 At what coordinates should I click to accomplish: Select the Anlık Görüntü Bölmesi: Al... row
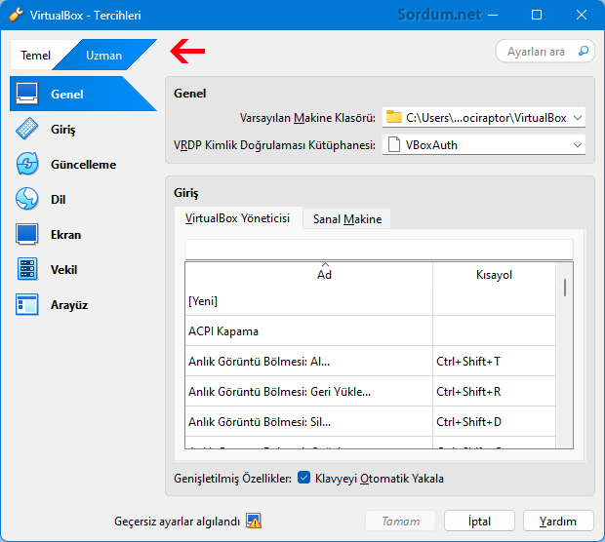[x=371, y=361]
